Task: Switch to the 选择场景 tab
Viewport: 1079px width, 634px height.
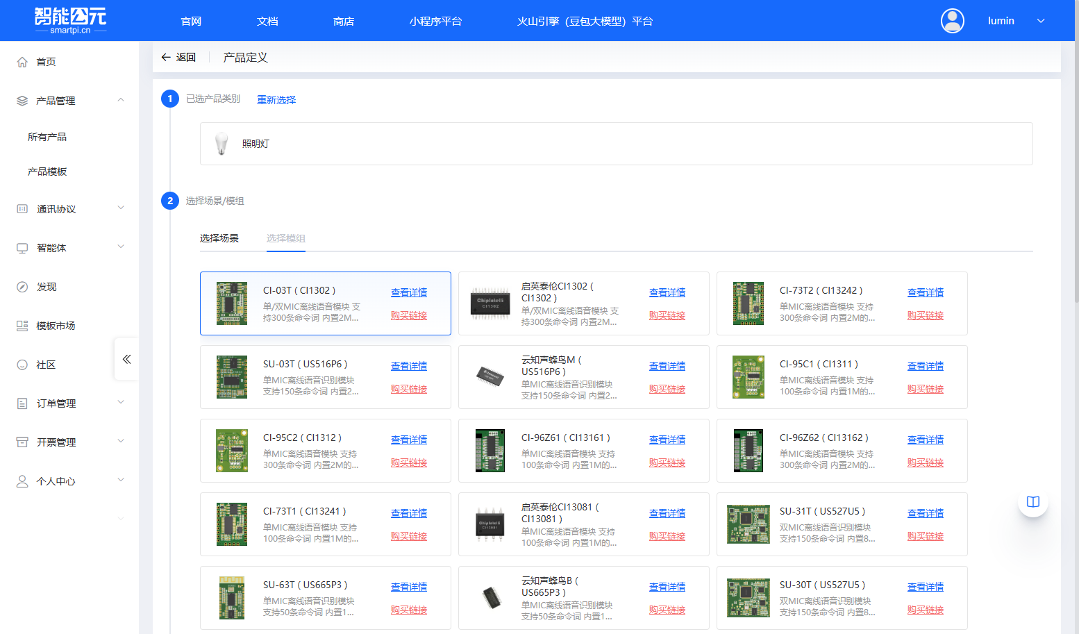Action: coord(219,238)
